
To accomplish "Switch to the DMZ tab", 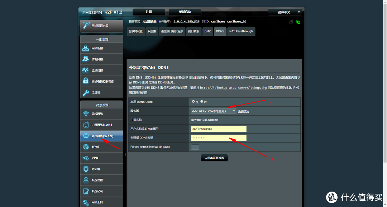I will (x=207, y=31).
